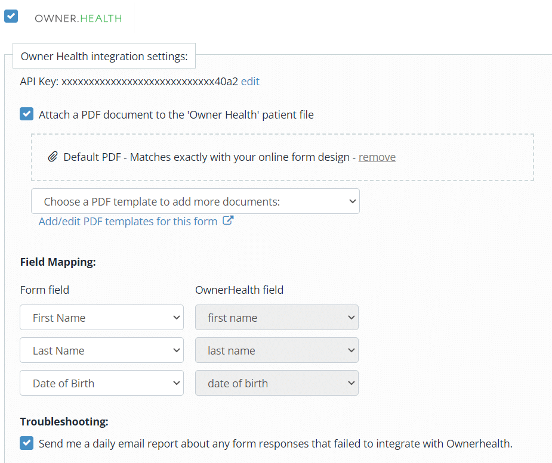Open the 'date of birth' OwnerHealth dropdown
Image resolution: width=552 pixels, height=463 pixels.
click(x=276, y=383)
